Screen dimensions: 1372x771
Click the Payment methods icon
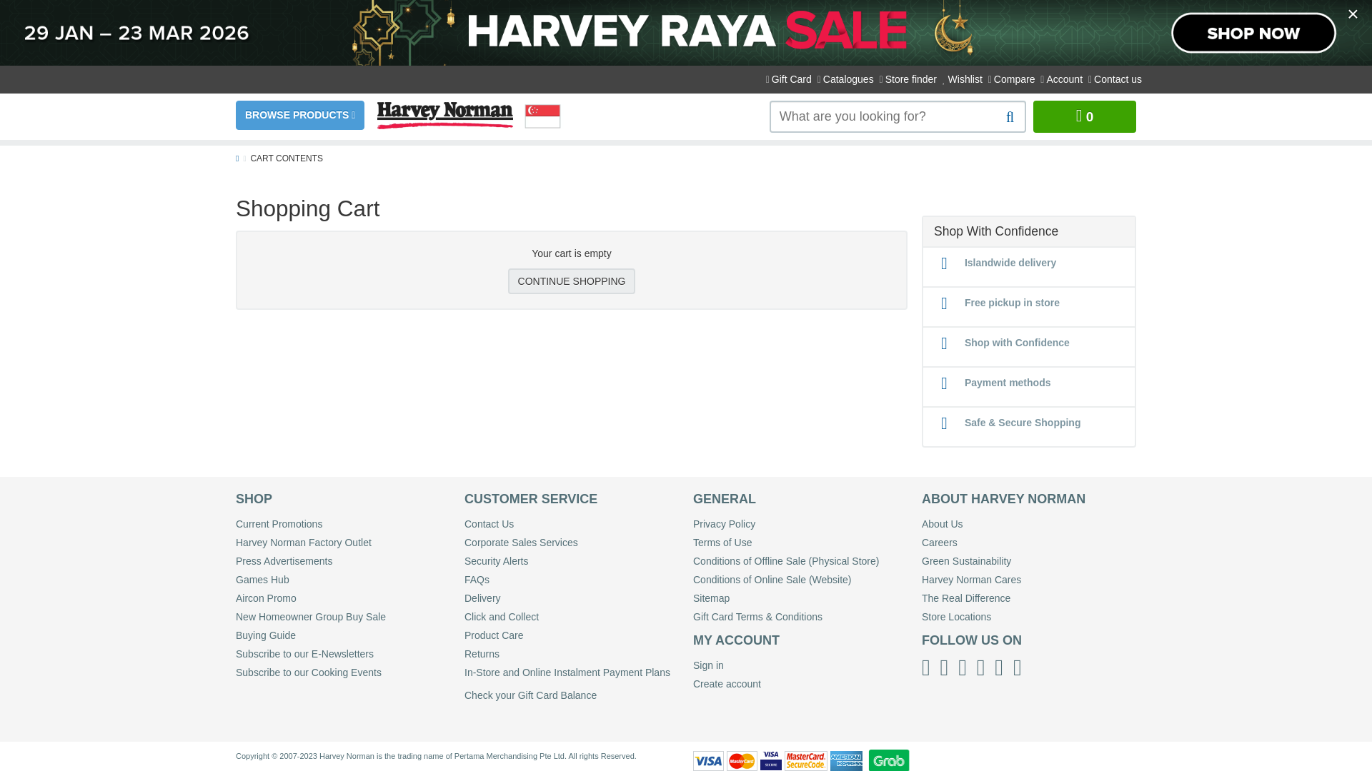click(944, 383)
